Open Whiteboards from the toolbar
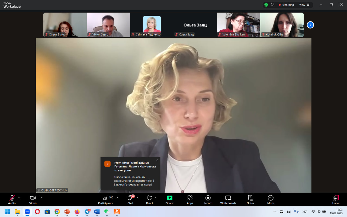 point(228,200)
